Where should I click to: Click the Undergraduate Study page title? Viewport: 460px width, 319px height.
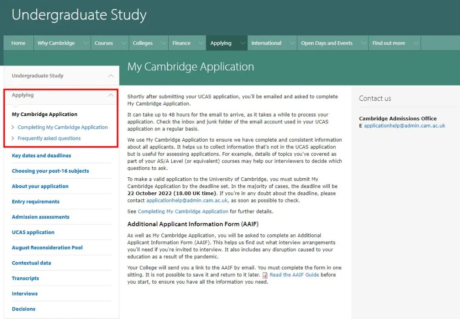[79, 15]
